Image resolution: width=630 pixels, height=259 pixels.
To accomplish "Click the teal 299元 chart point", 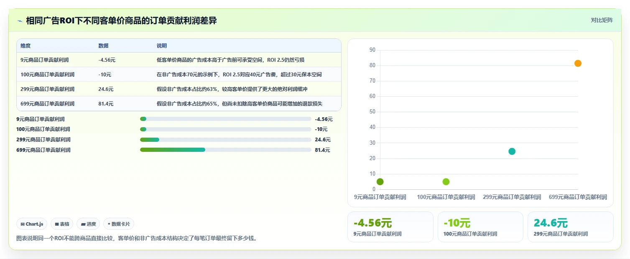I will coord(512,151).
